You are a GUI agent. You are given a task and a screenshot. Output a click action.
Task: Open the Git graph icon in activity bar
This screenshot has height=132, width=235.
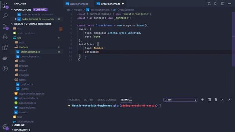tap(5, 69)
